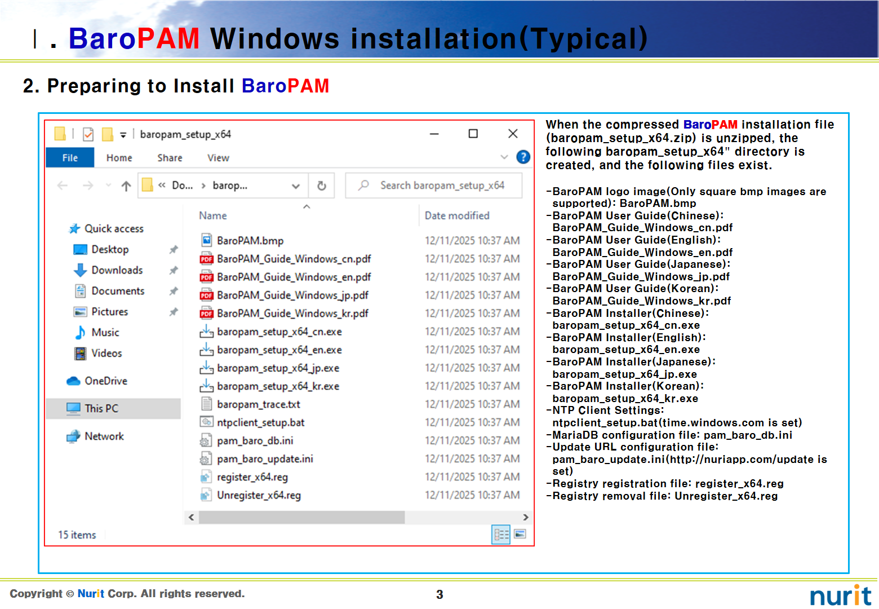Click the text file icon of baropam_trace.txt
Screen dimensions: 879x609
click(206, 404)
